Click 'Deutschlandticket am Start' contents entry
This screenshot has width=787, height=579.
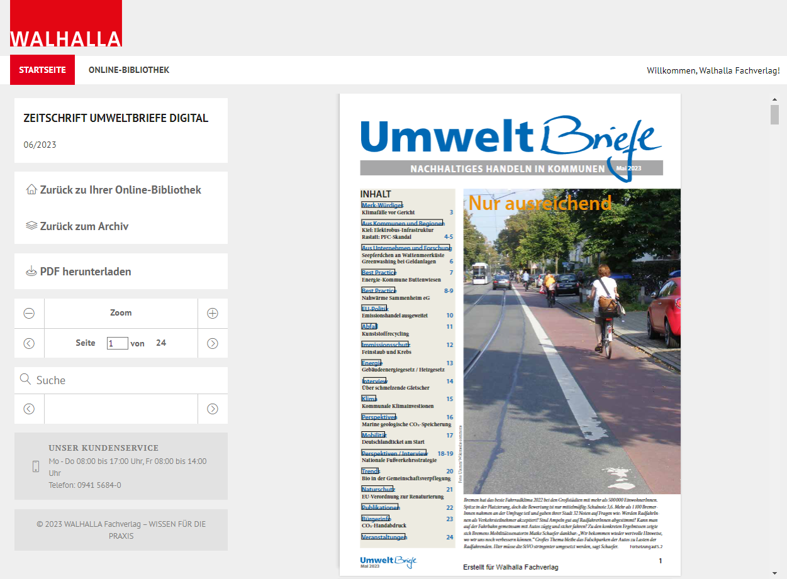tap(393, 442)
